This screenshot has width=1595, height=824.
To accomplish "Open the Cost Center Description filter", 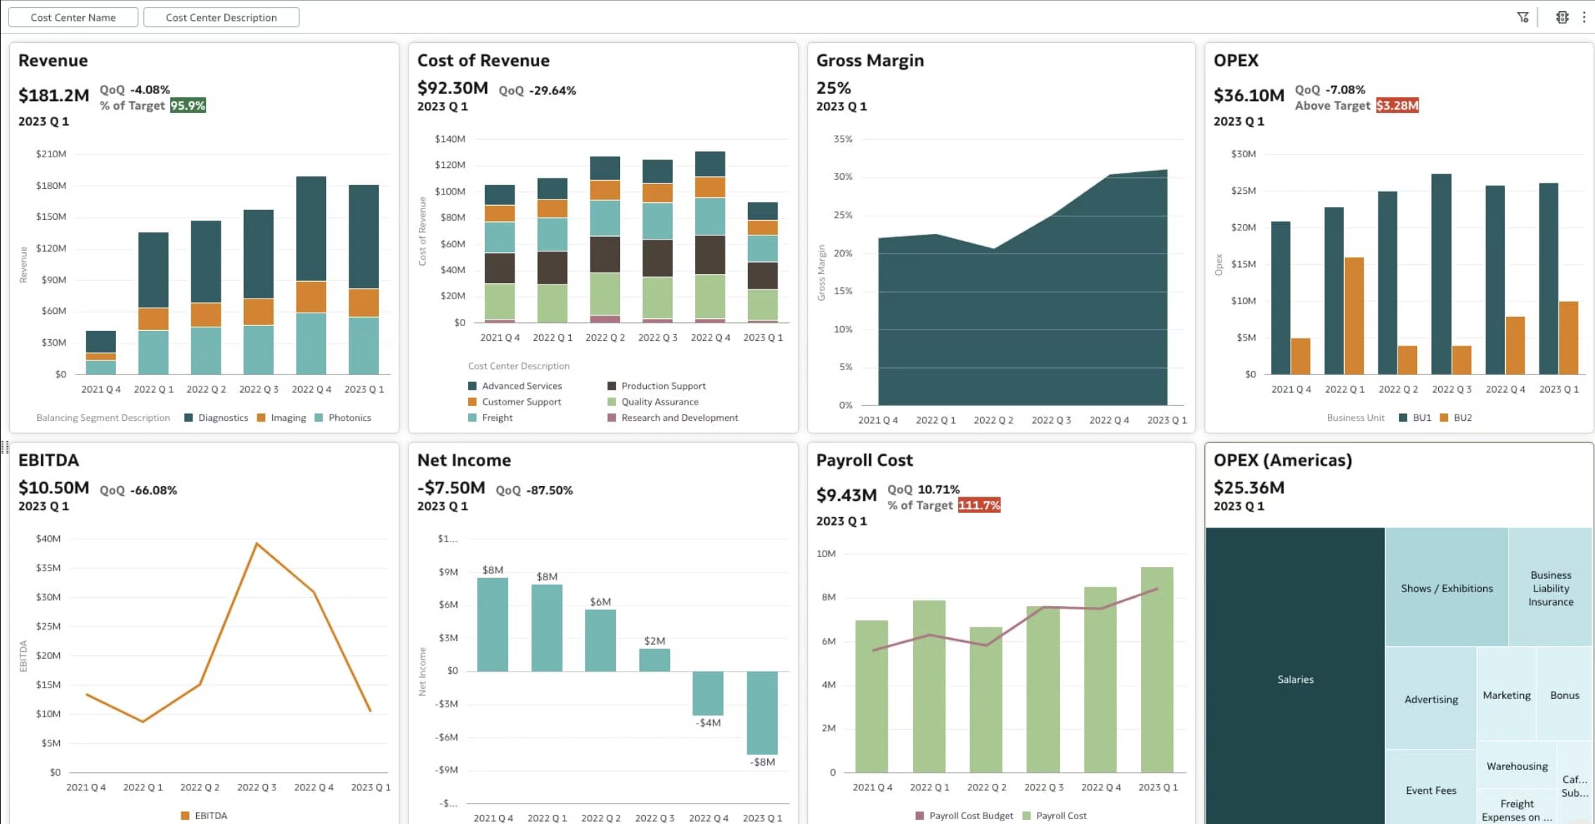I will 221,17.
